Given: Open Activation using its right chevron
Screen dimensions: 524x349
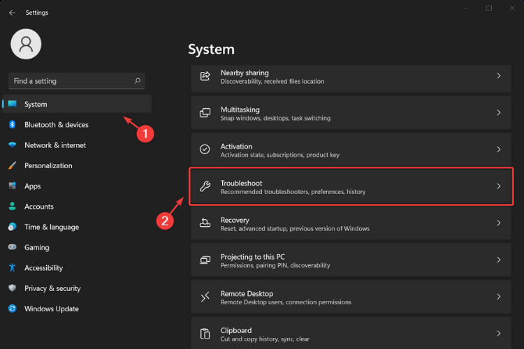Looking at the screenshot, I should [x=499, y=149].
